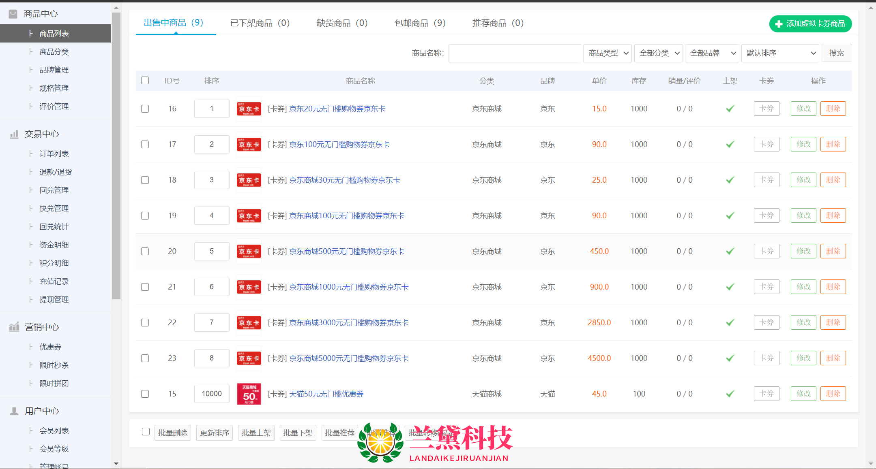Click the 商品名称 search input field
Image resolution: width=876 pixels, height=469 pixels.
click(514, 53)
